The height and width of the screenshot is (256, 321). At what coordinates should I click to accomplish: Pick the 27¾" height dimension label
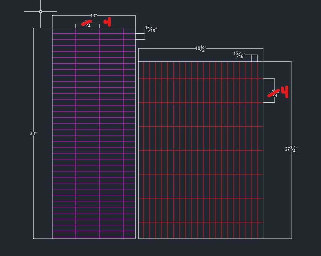(291, 149)
